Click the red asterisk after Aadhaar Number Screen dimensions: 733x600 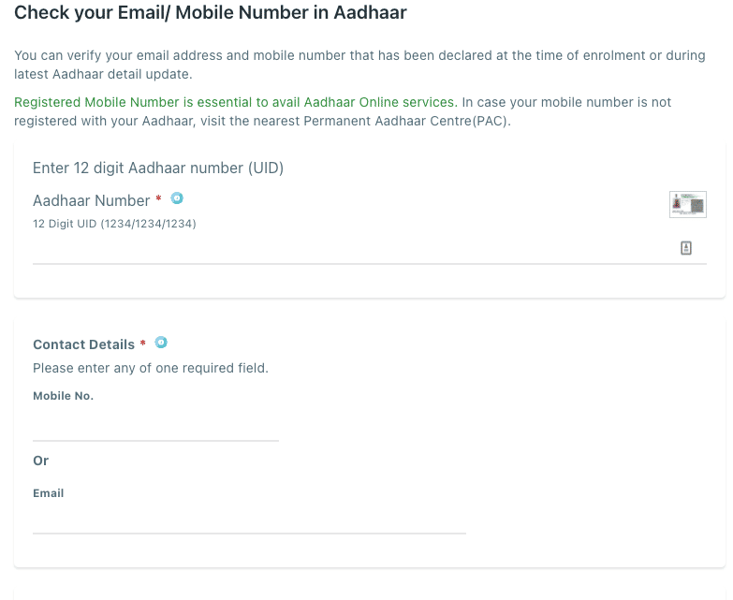[158, 198]
